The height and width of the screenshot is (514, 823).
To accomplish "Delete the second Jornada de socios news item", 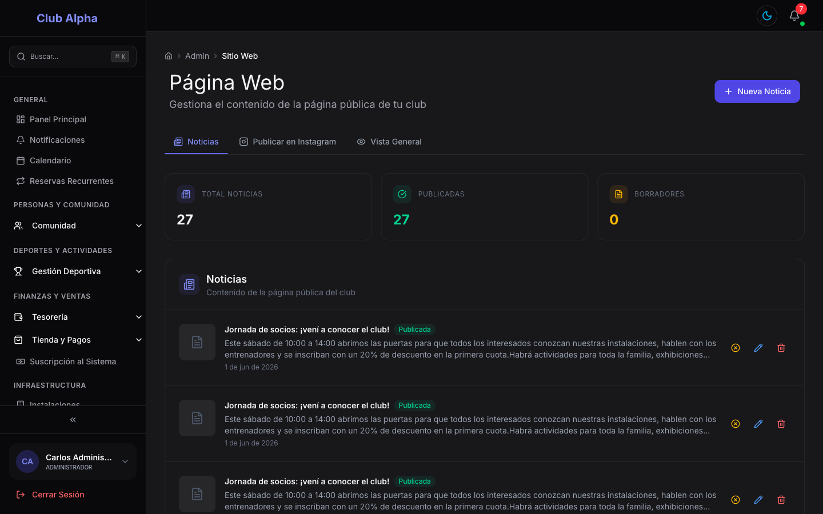I will point(781,424).
